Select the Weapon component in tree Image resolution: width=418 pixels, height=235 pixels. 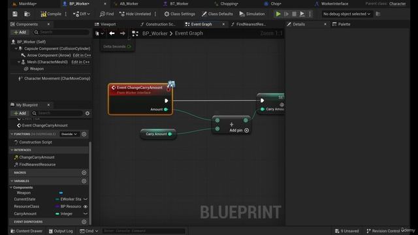(x=37, y=69)
